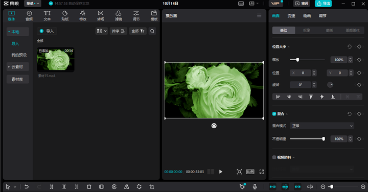Click the split clip tool
The image size is (368, 192).
pos(52,186)
